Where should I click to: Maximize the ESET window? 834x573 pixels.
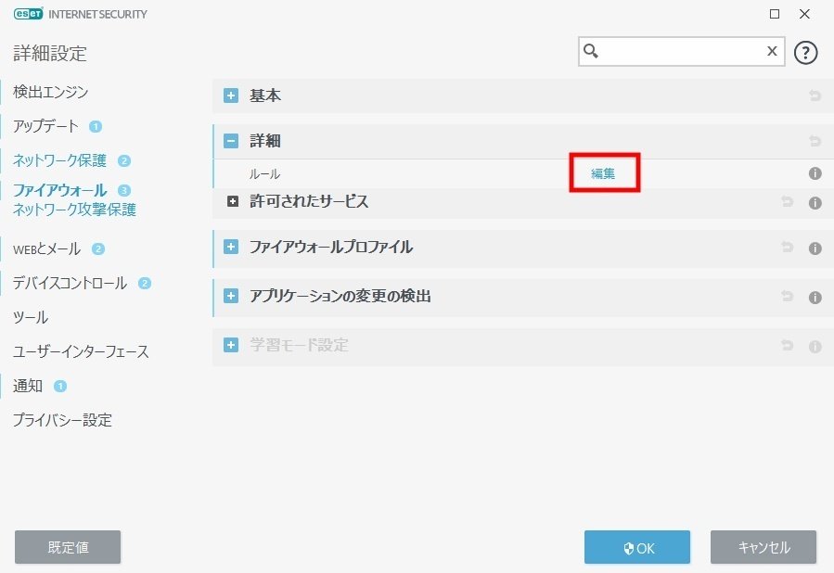point(775,14)
